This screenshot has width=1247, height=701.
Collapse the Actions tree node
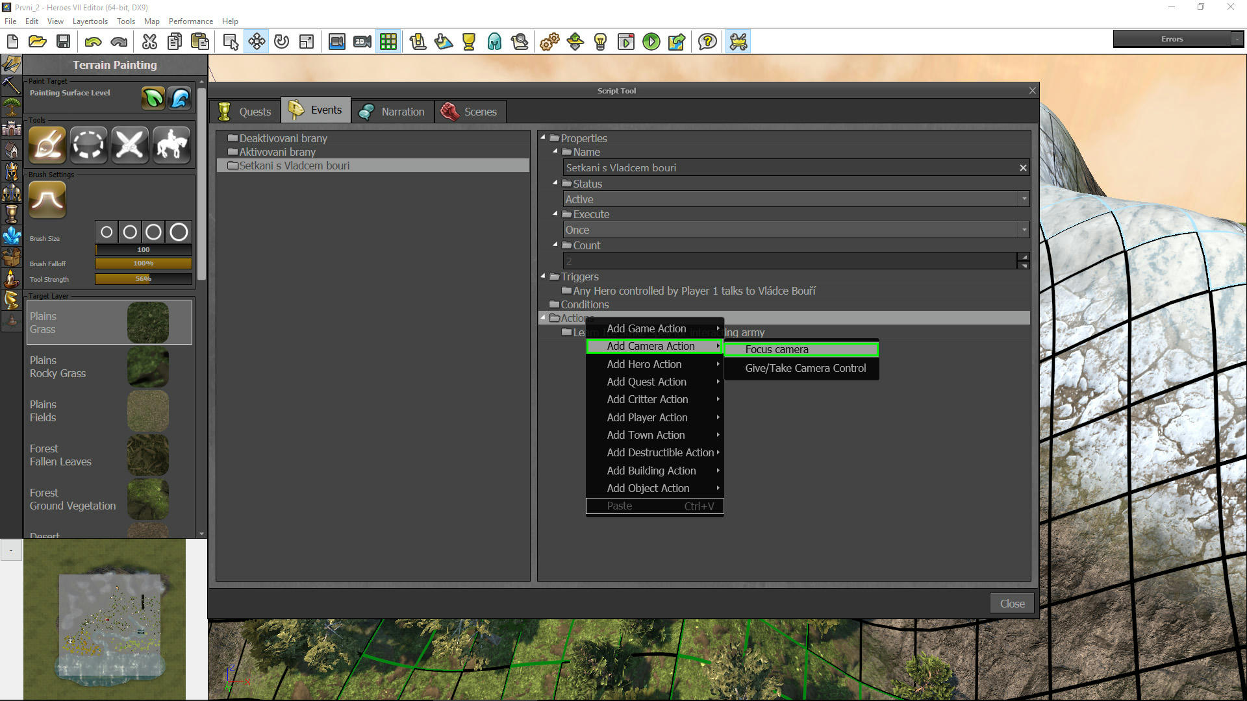pyautogui.click(x=543, y=317)
